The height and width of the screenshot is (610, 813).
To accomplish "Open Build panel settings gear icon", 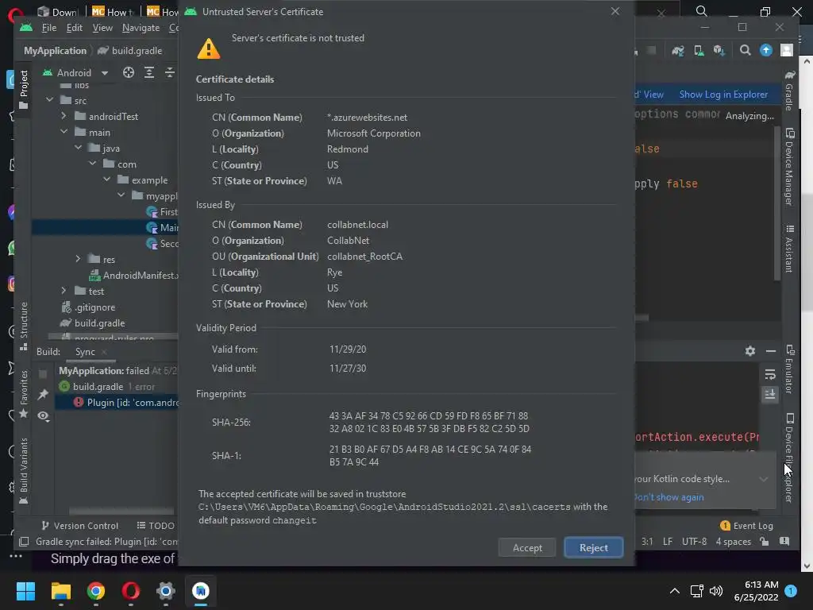I will click(x=749, y=351).
